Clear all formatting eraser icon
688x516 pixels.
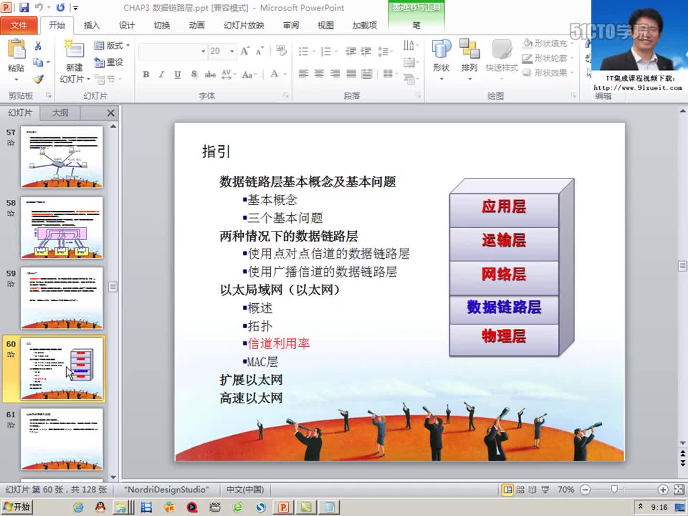(x=281, y=51)
